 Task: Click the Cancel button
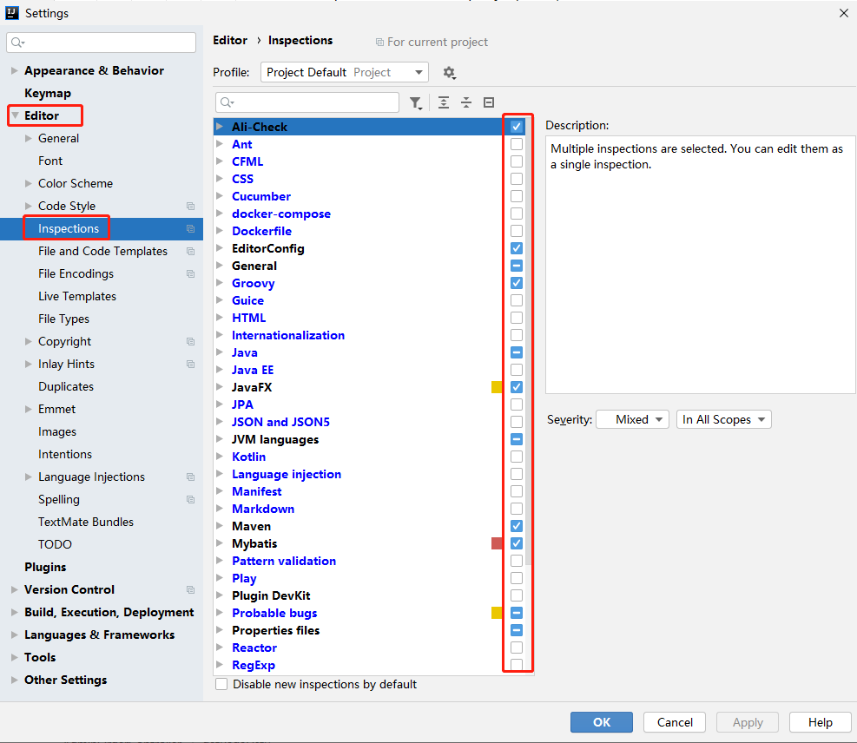(675, 722)
